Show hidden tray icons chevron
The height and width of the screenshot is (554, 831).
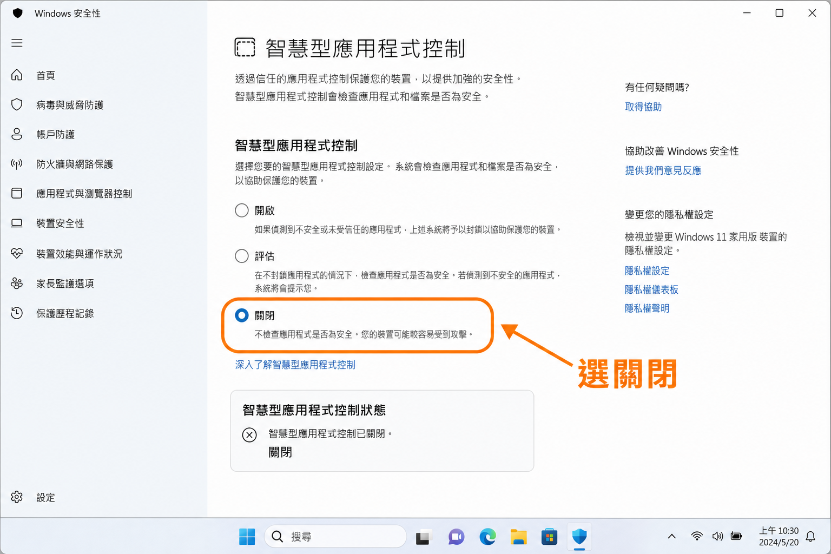[671, 536]
